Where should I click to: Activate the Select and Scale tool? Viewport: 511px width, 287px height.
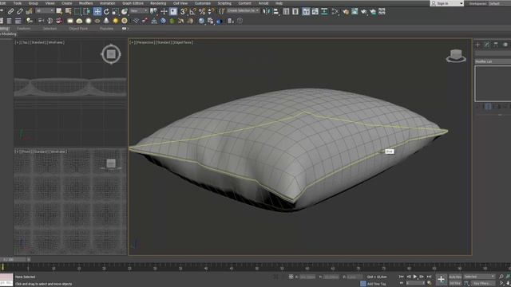coord(115,12)
